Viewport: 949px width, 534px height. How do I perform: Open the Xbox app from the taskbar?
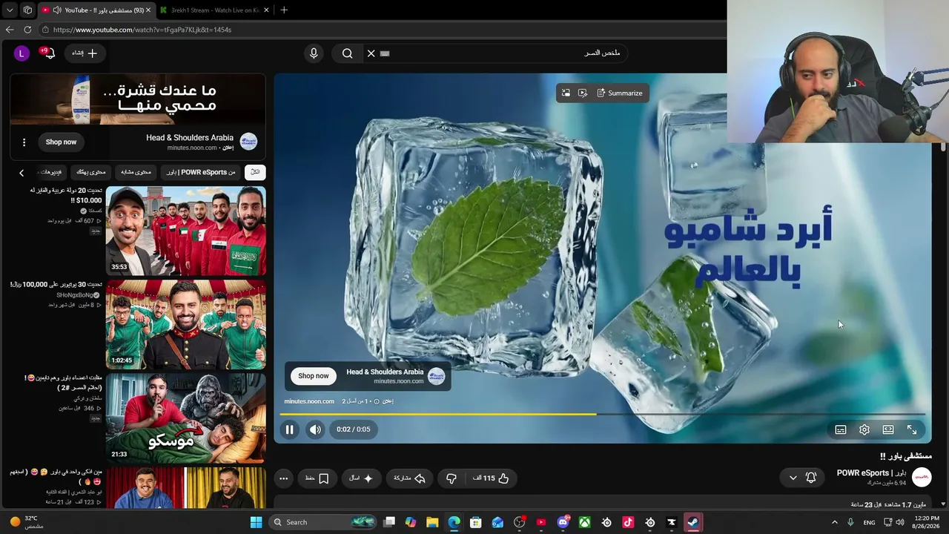[584, 522]
